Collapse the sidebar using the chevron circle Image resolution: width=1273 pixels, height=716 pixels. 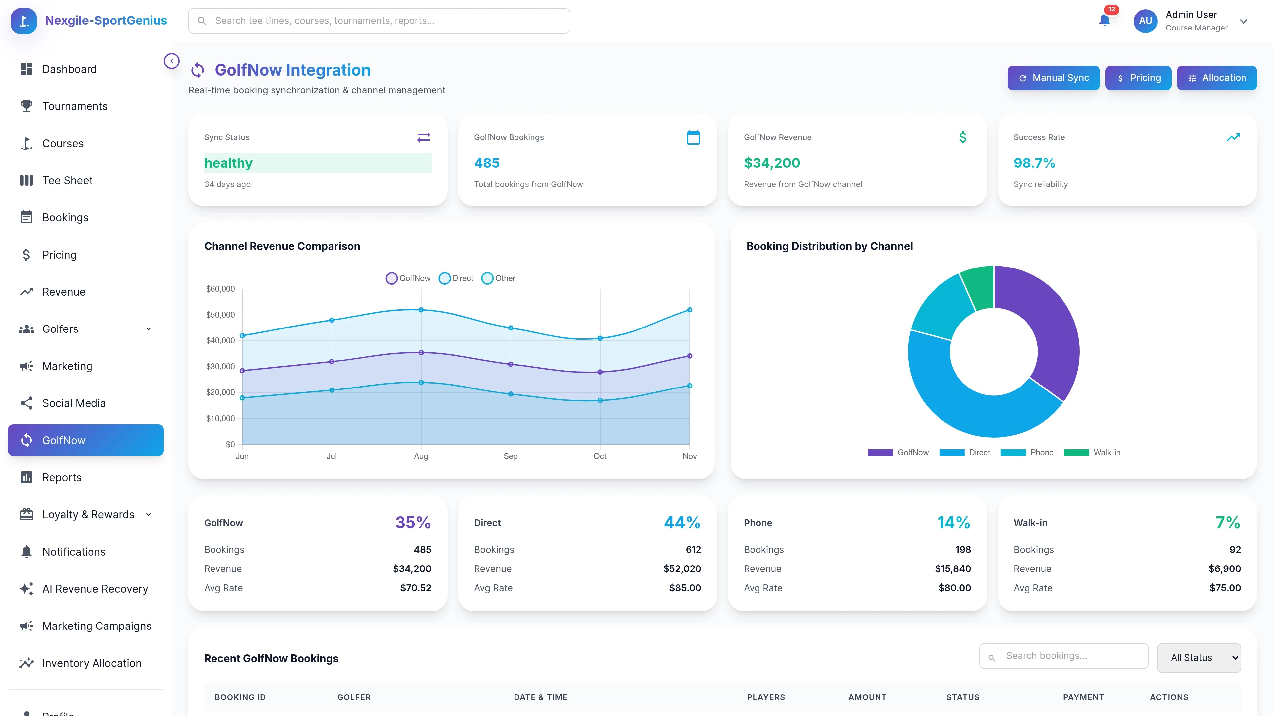click(171, 61)
